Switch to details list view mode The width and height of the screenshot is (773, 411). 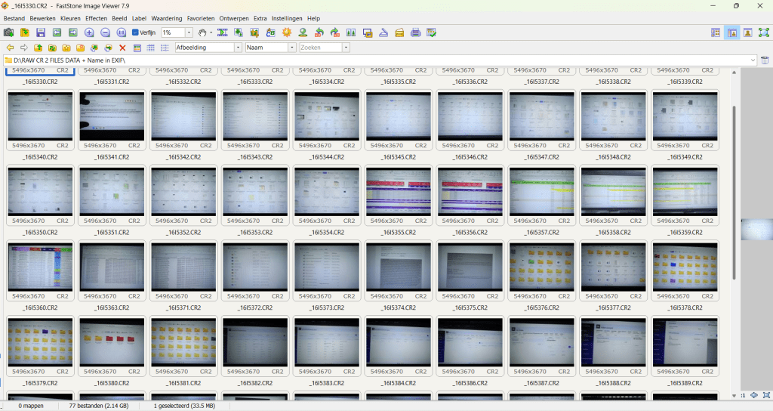[x=151, y=48]
